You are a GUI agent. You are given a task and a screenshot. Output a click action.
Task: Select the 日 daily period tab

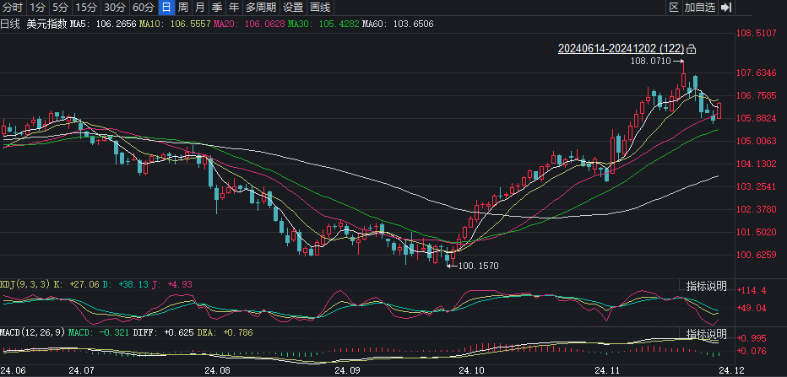pos(166,8)
